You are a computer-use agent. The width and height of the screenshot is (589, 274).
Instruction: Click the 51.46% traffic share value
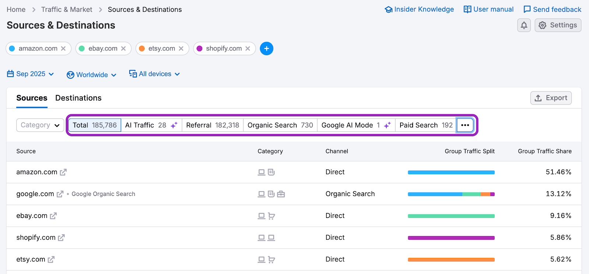[x=558, y=172]
